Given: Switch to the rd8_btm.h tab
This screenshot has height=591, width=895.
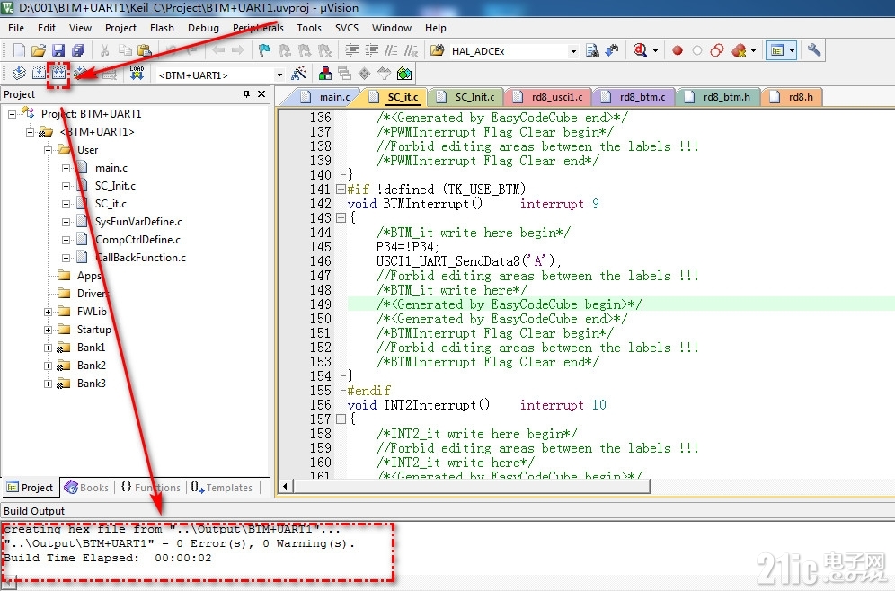Looking at the screenshot, I should pos(719,97).
